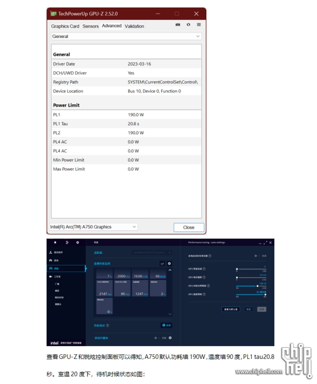Screen dimensions: 317x384
Task: Open the highlights (精彩时刻) submenu item
Action: (59, 298)
